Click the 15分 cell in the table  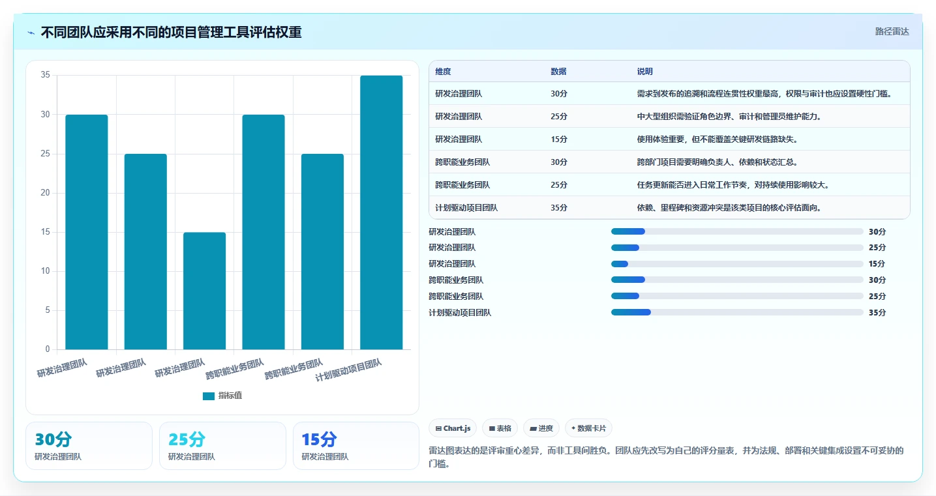(559, 139)
